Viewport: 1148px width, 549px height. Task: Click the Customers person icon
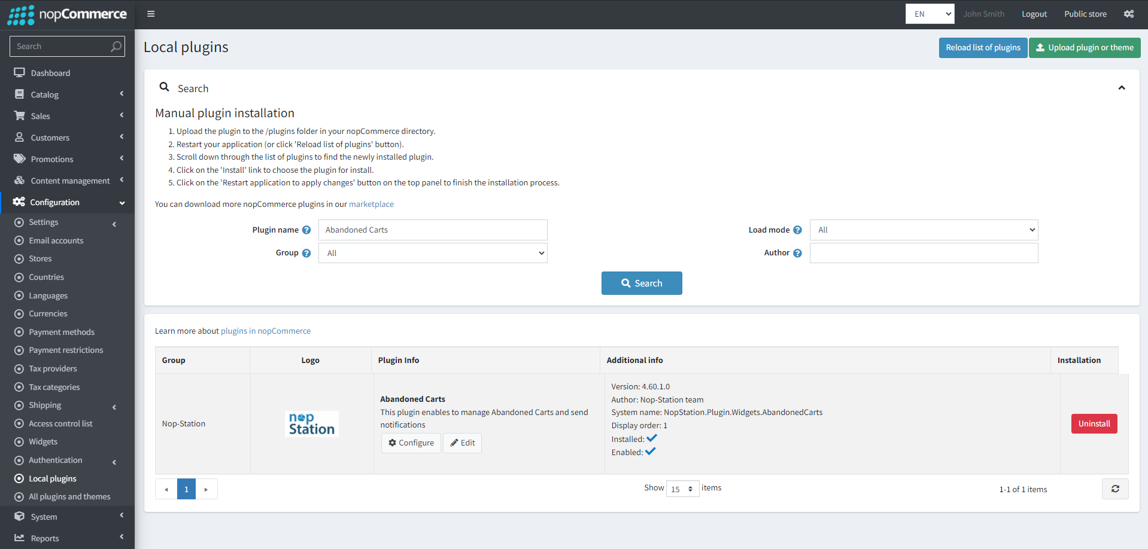20,138
